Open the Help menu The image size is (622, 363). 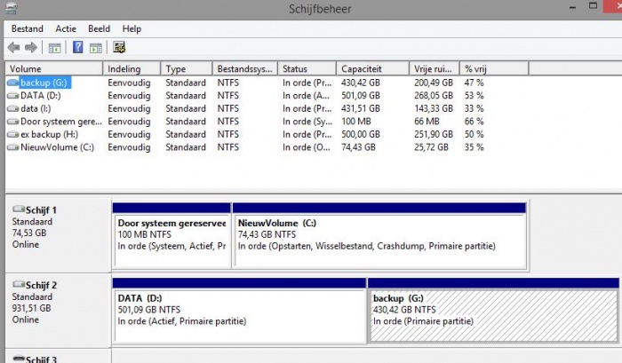[x=132, y=29]
